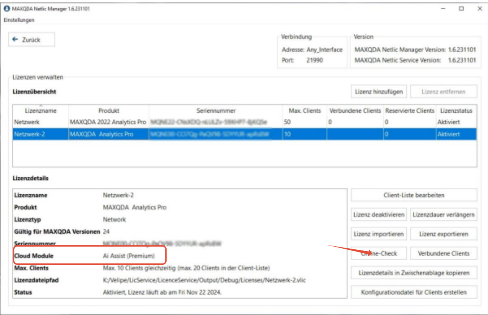
Task: Click the Lizenzdateipfad path value
Action: [204, 280]
